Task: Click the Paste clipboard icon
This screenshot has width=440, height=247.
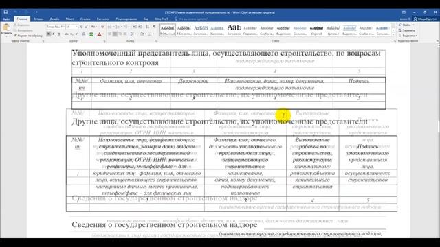Action: 6,27
